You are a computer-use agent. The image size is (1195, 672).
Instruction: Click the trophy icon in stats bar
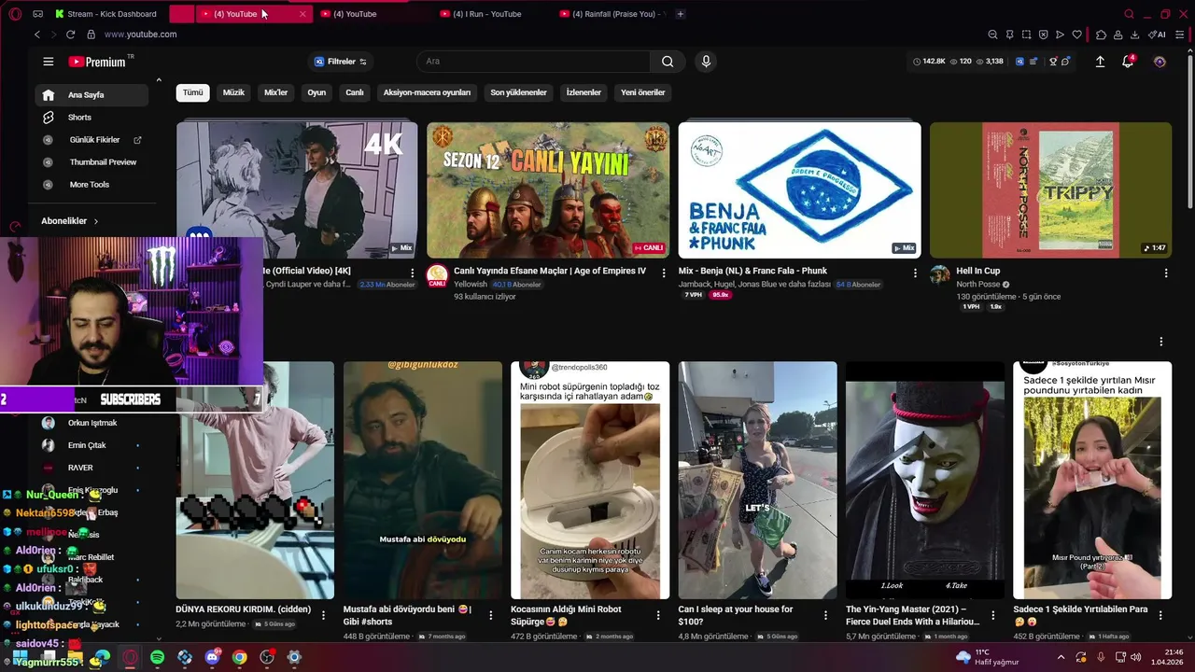[x=1053, y=62]
